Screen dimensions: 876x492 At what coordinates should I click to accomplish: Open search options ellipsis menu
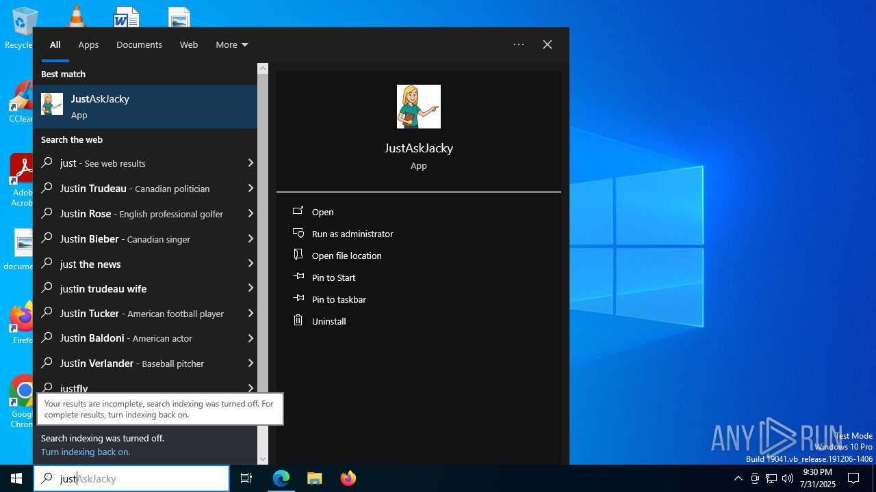click(519, 44)
